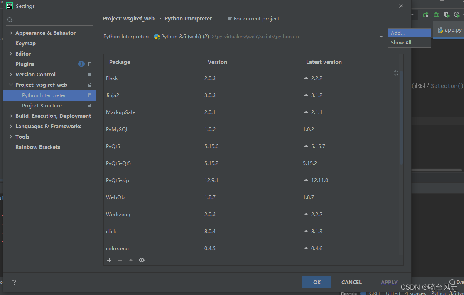
Task: Select the MarkupSafe package row
Action: click(252, 112)
